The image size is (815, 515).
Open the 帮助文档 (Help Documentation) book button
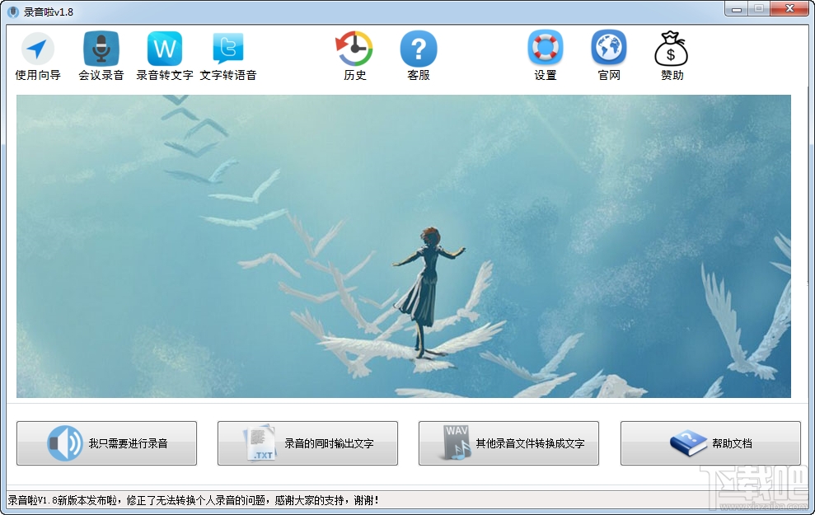point(709,442)
